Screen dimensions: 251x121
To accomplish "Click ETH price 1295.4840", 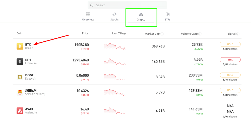I will [81, 60].
